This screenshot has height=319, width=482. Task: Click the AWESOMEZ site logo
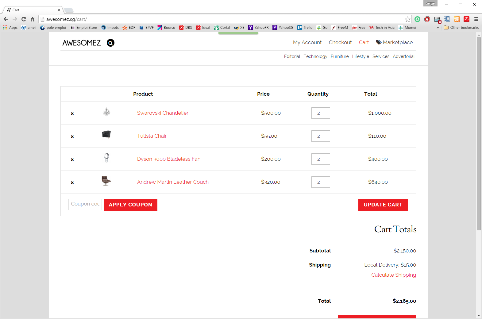click(82, 43)
